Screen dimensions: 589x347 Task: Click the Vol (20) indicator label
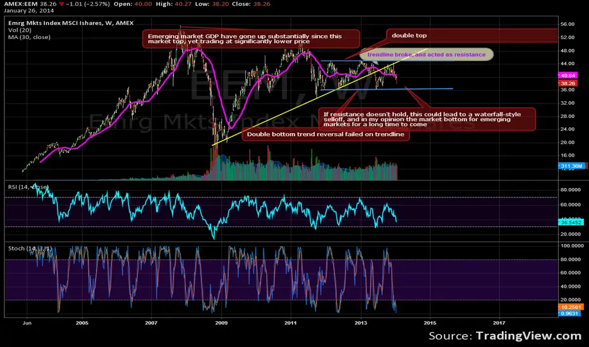click(20, 30)
